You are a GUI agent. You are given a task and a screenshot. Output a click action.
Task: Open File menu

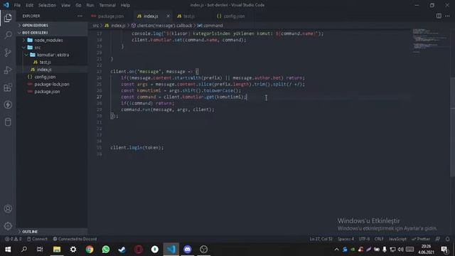17,5
